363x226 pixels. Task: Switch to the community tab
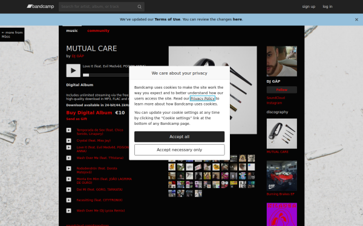[x=99, y=31]
